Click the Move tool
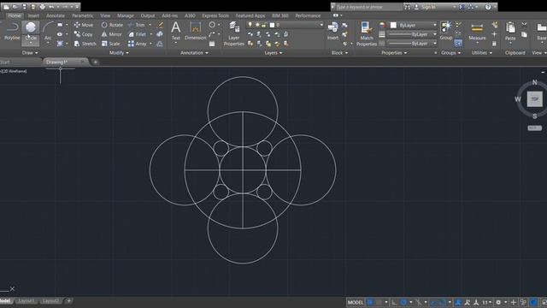 click(x=84, y=25)
